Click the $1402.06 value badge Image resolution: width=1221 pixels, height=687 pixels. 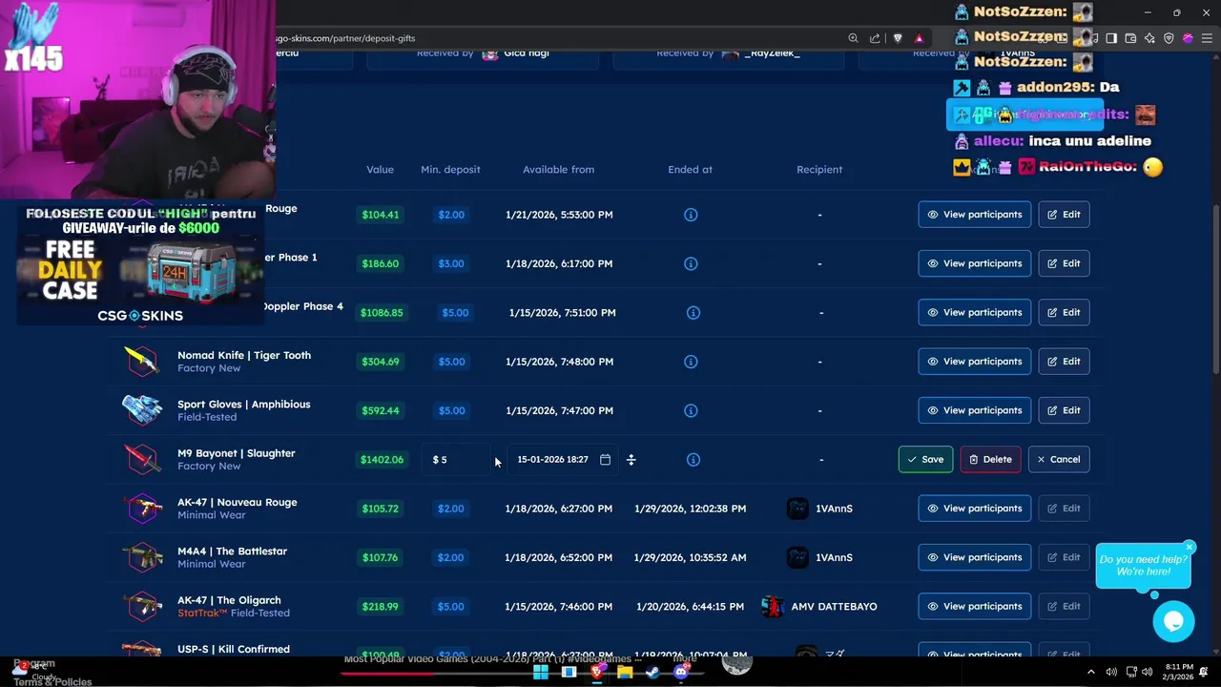click(x=382, y=460)
